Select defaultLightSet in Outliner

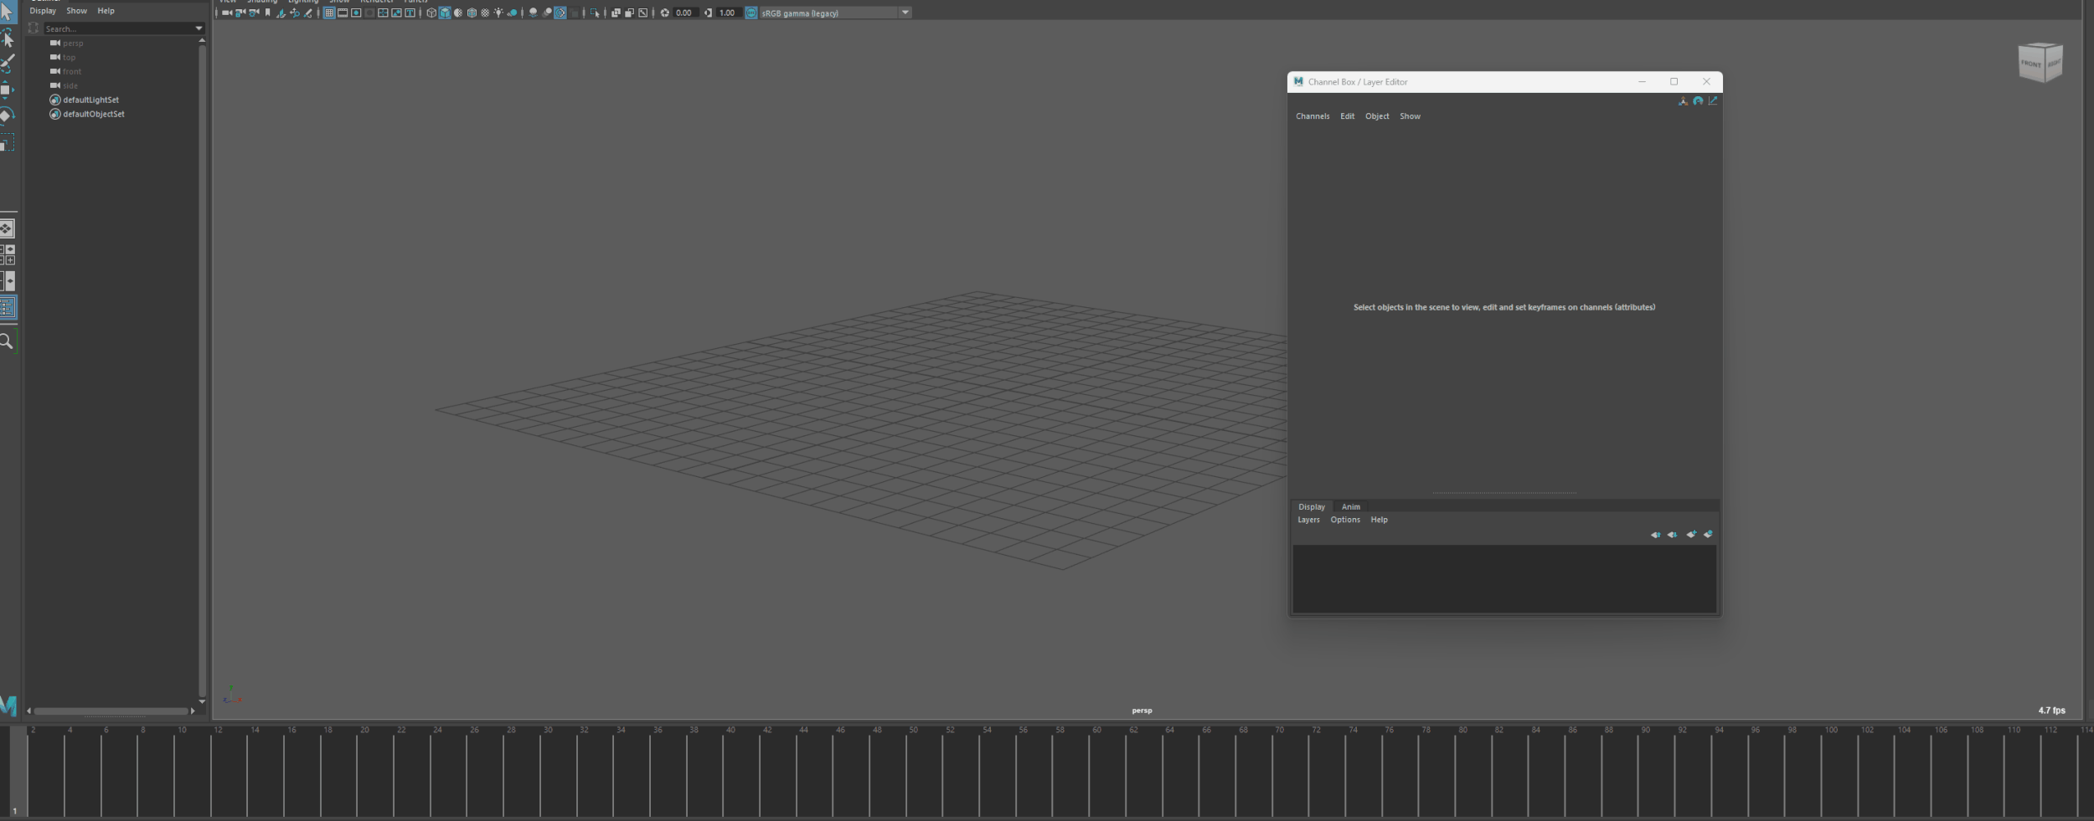(x=90, y=100)
